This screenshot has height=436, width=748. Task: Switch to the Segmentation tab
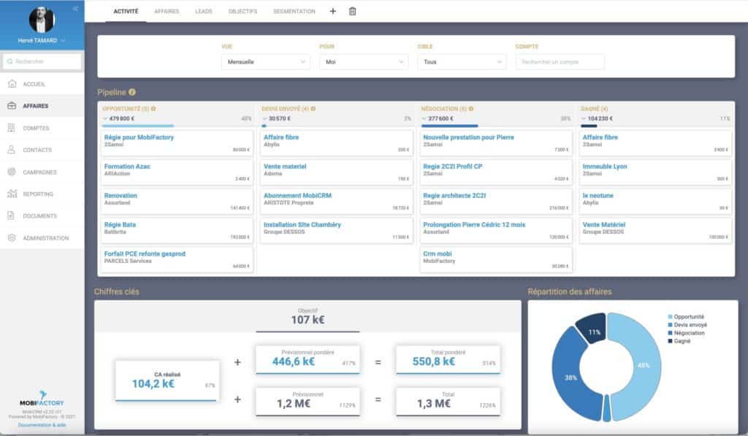click(x=294, y=12)
